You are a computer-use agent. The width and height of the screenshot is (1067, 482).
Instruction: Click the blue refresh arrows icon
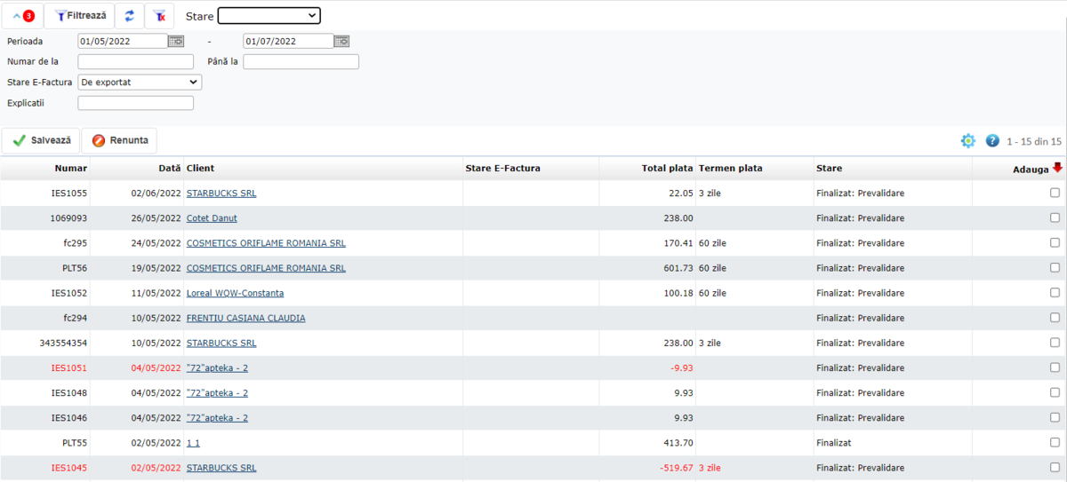coord(129,16)
